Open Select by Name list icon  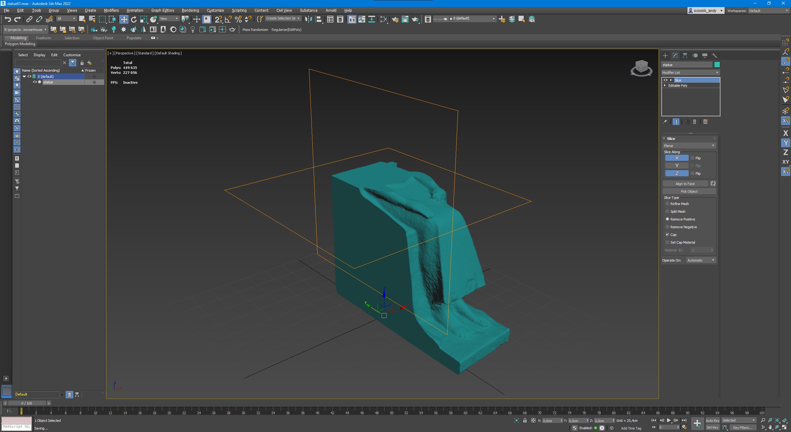tap(92, 19)
